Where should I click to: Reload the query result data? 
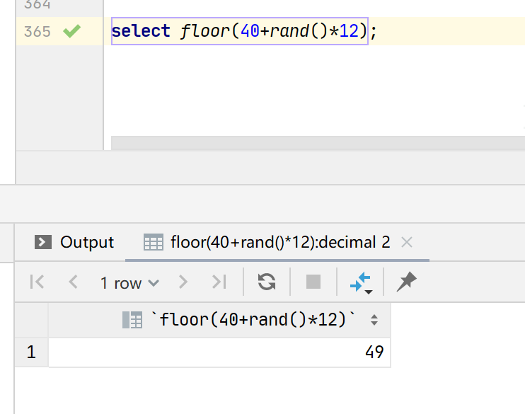click(x=267, y=282)
